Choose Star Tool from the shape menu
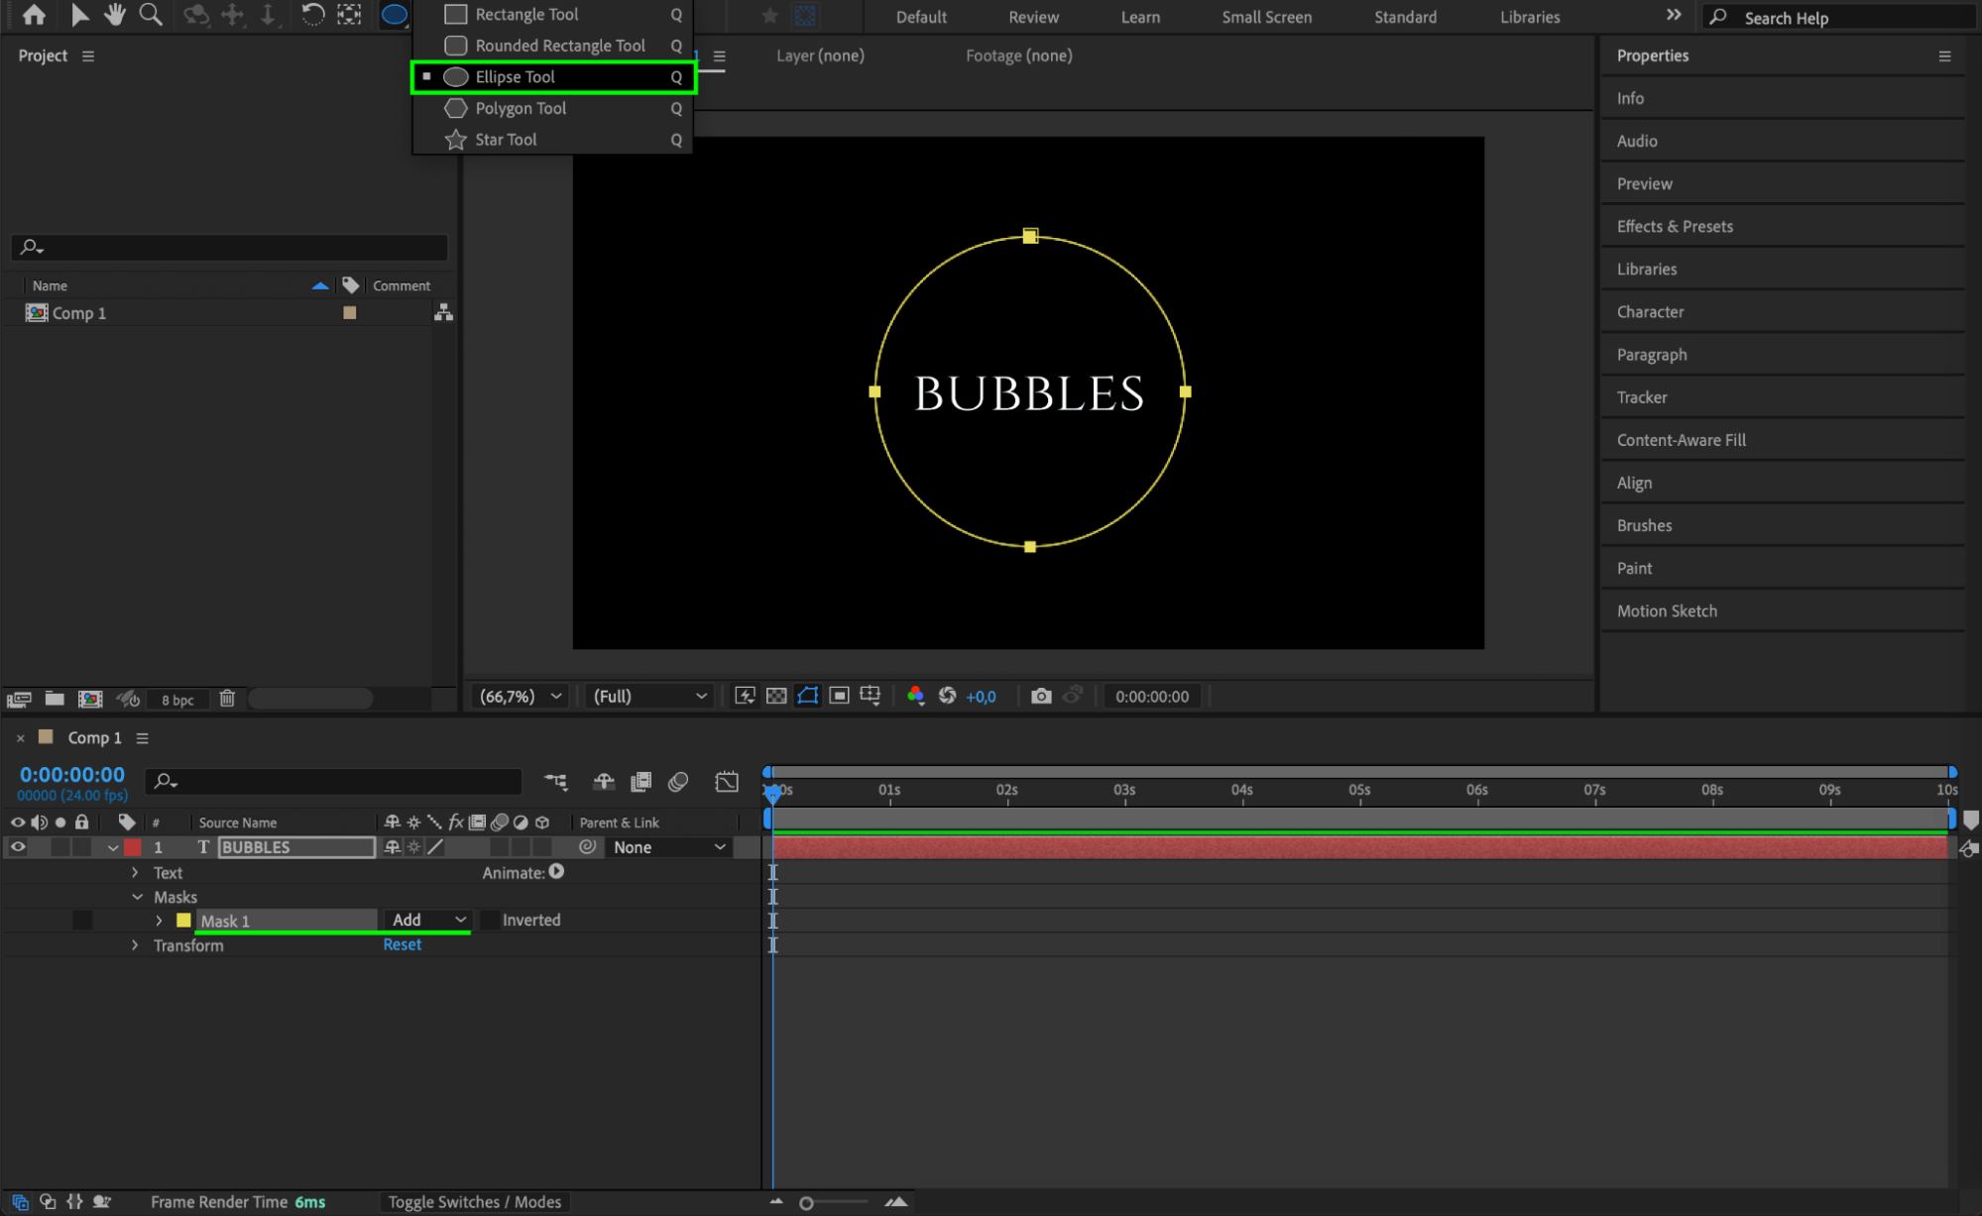This screenshot has height=1216, width=1982. point(506,140)
